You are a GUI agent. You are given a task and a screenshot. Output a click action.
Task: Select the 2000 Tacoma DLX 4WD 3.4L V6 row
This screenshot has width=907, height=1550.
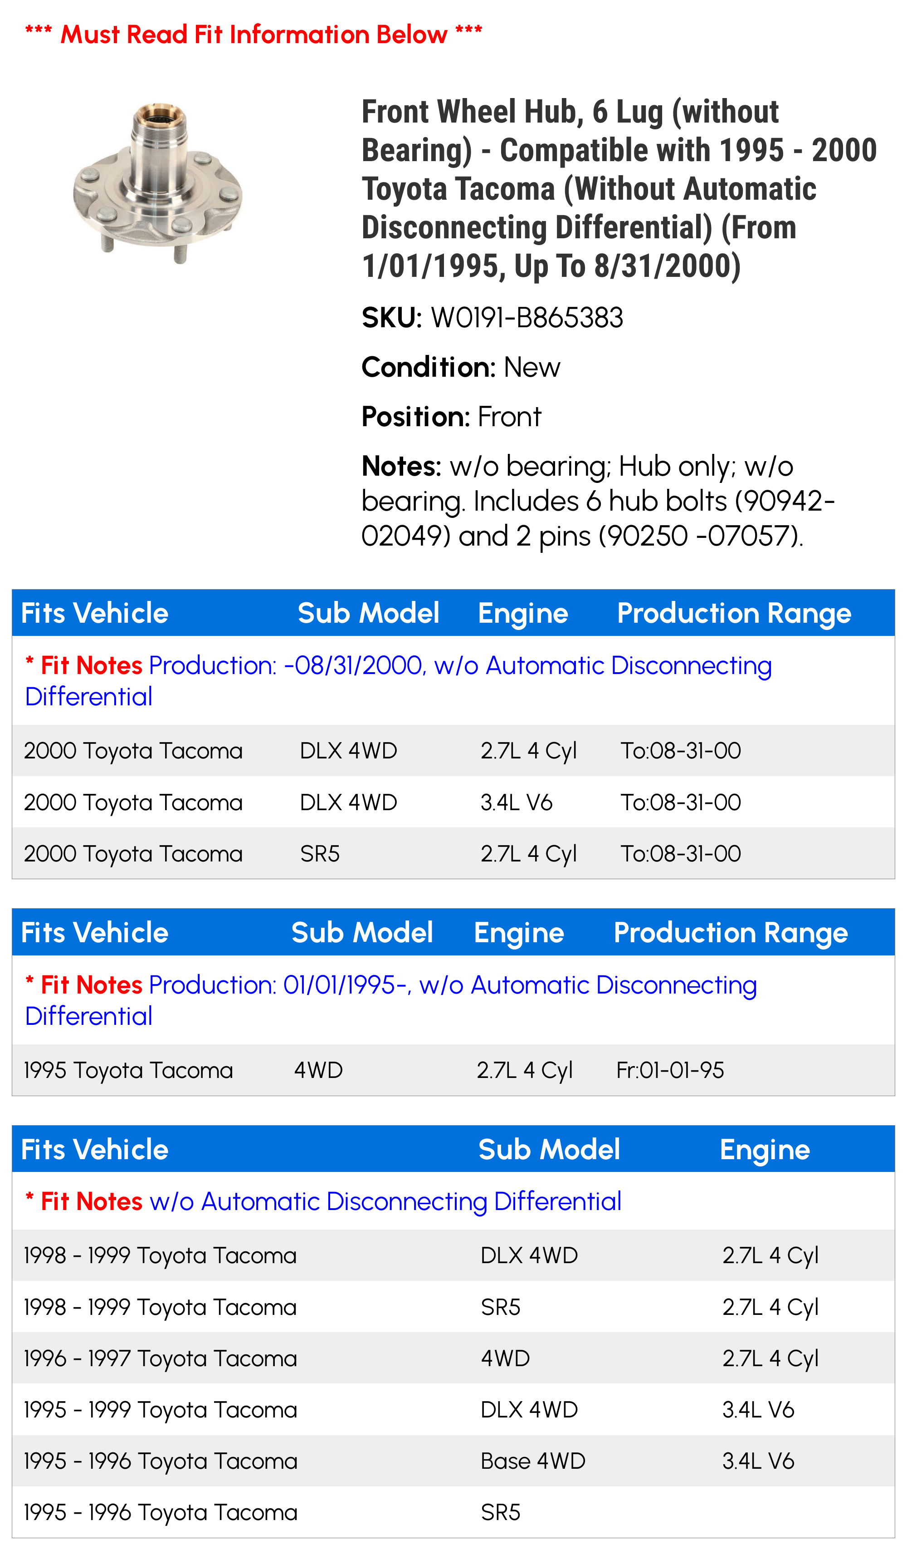coord(453,802)
